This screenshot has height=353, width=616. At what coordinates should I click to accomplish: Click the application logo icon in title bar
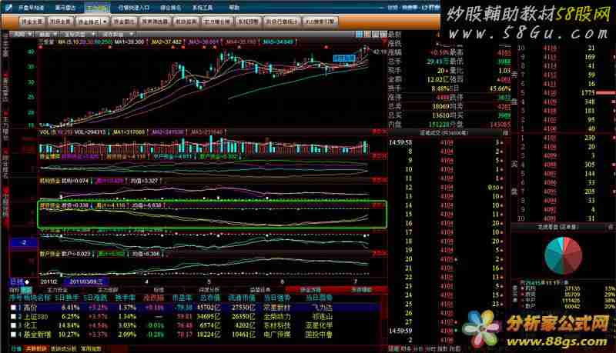pos(8,8)
